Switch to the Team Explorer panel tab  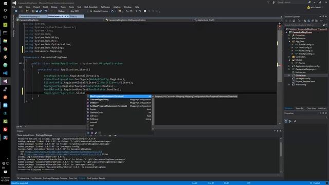[x=300, y=108]
